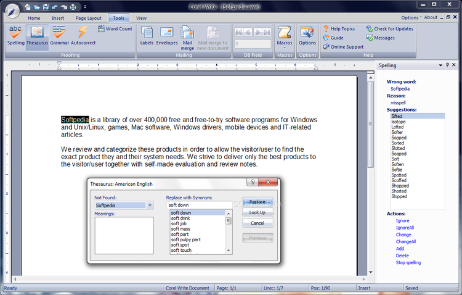Toggle the Spelling panel pin
462x295 pixels.
click(x=447, y=65)
